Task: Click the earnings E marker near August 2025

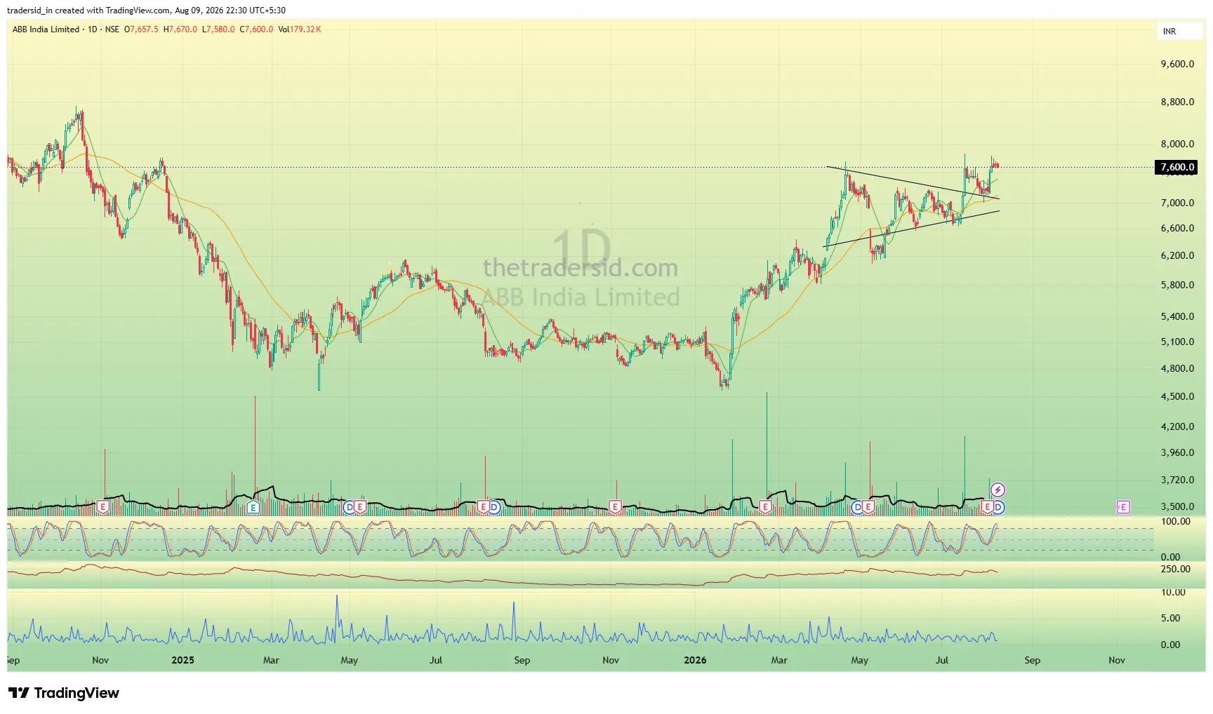Action: [484, 506]
